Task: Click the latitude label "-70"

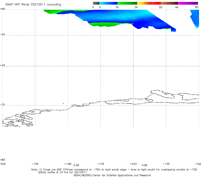Action: coord(2,65)
